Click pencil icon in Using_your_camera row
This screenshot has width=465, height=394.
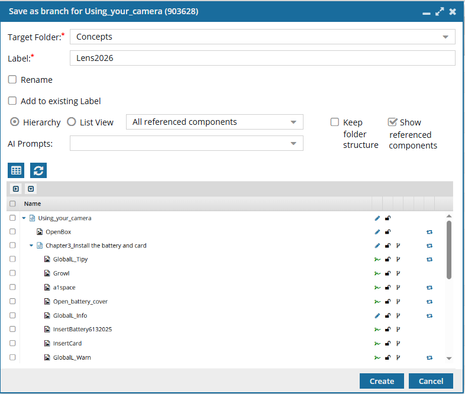click(x=377, y=218)
